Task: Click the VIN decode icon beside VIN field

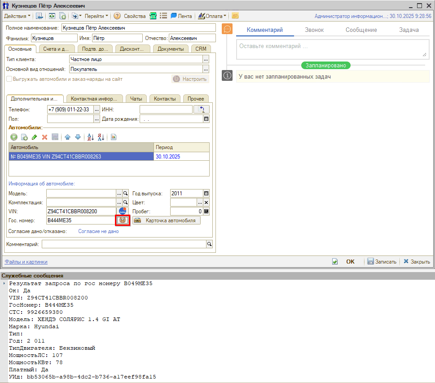Action: pyautogui.click(x=123, y=211)
